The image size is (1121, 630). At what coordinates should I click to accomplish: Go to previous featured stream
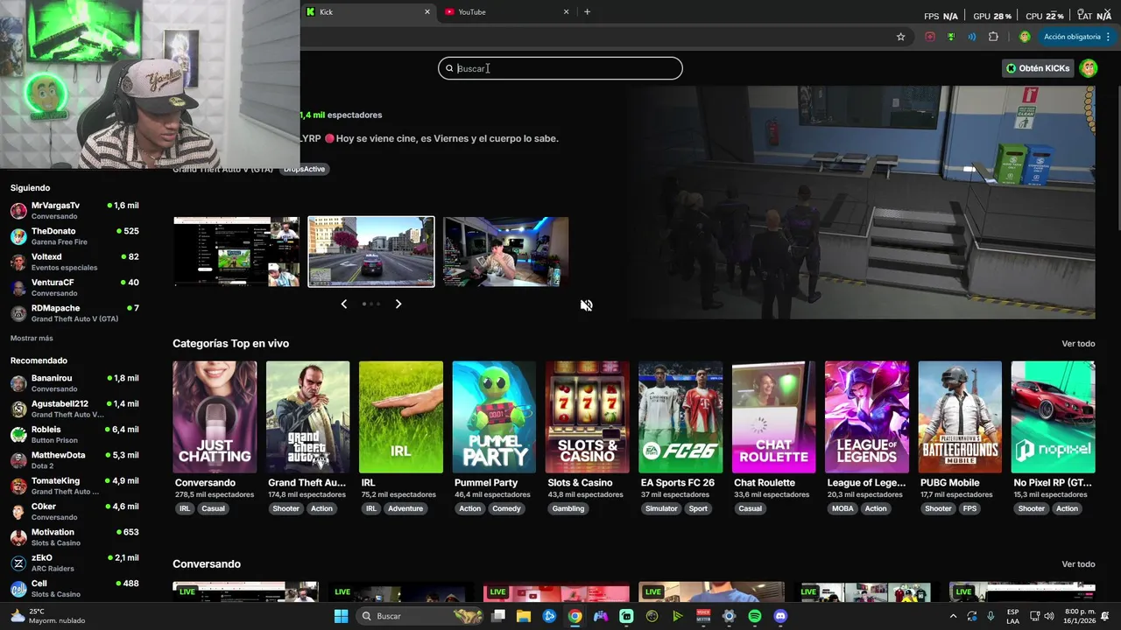pos(343,304)
